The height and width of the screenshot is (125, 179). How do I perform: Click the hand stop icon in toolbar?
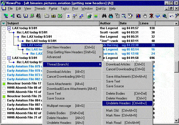click(145, 16)
